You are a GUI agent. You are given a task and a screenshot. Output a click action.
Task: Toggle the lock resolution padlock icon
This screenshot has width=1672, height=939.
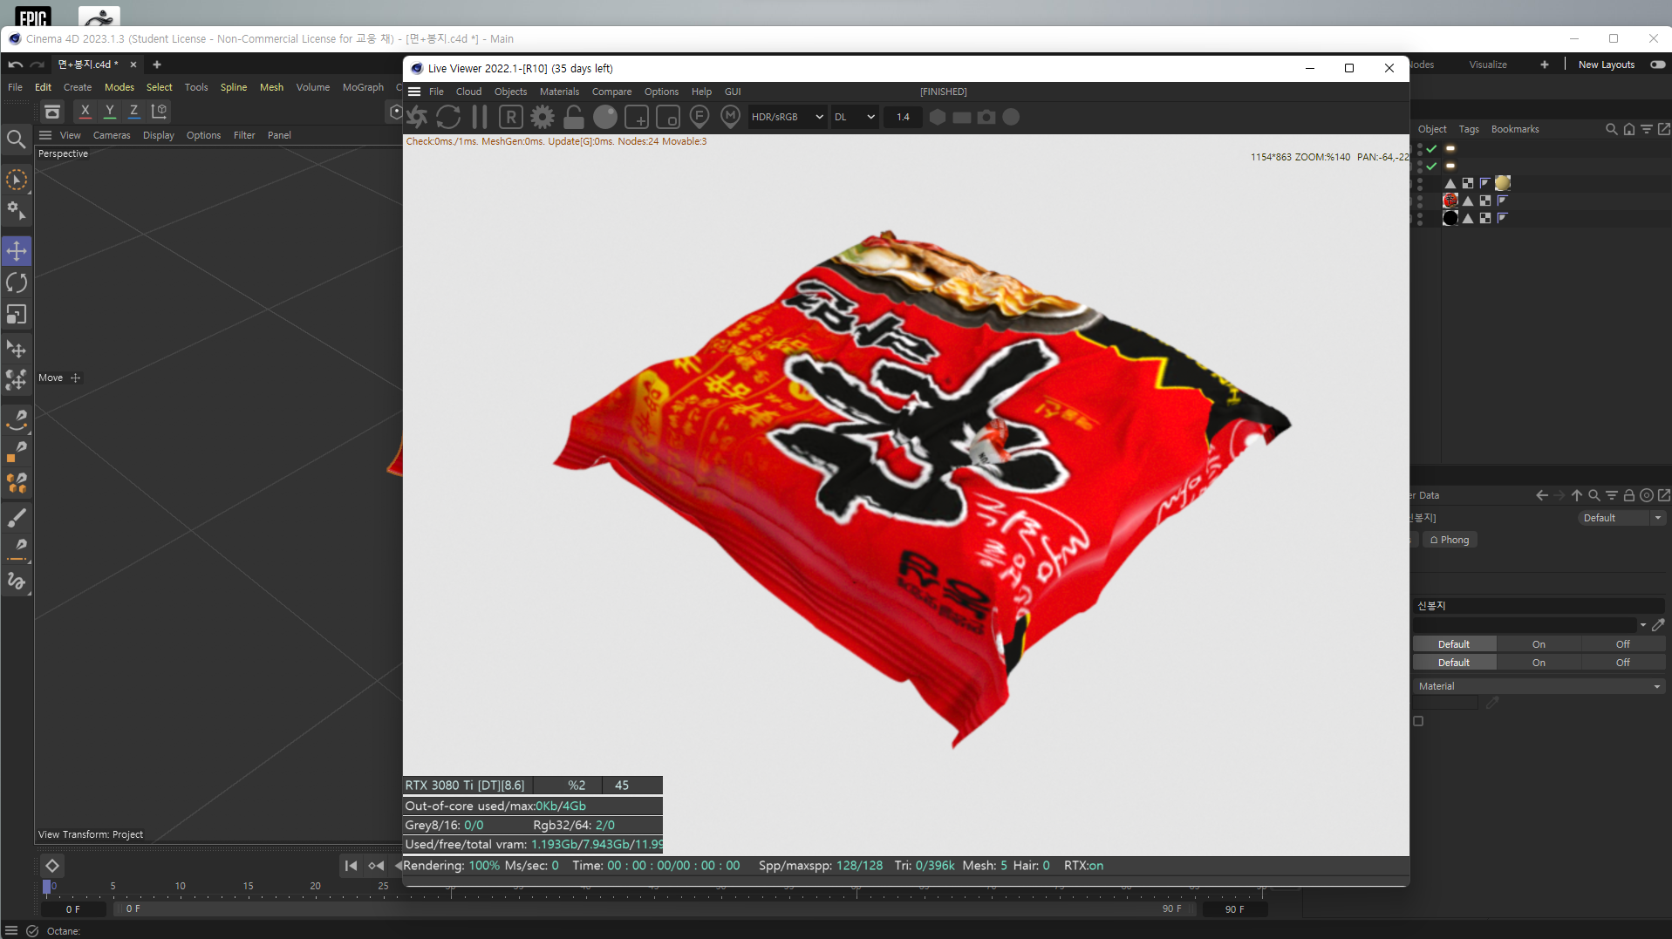[574, 117]
